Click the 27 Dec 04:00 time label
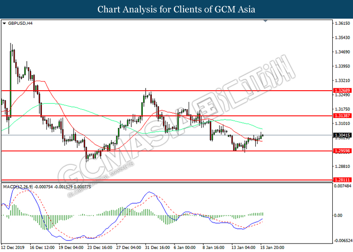The width and height of the screenshot is (353, 252). pos(129,247)
